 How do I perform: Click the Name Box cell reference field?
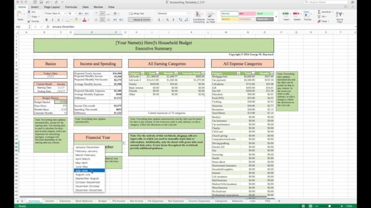click(x=22, y=27)
